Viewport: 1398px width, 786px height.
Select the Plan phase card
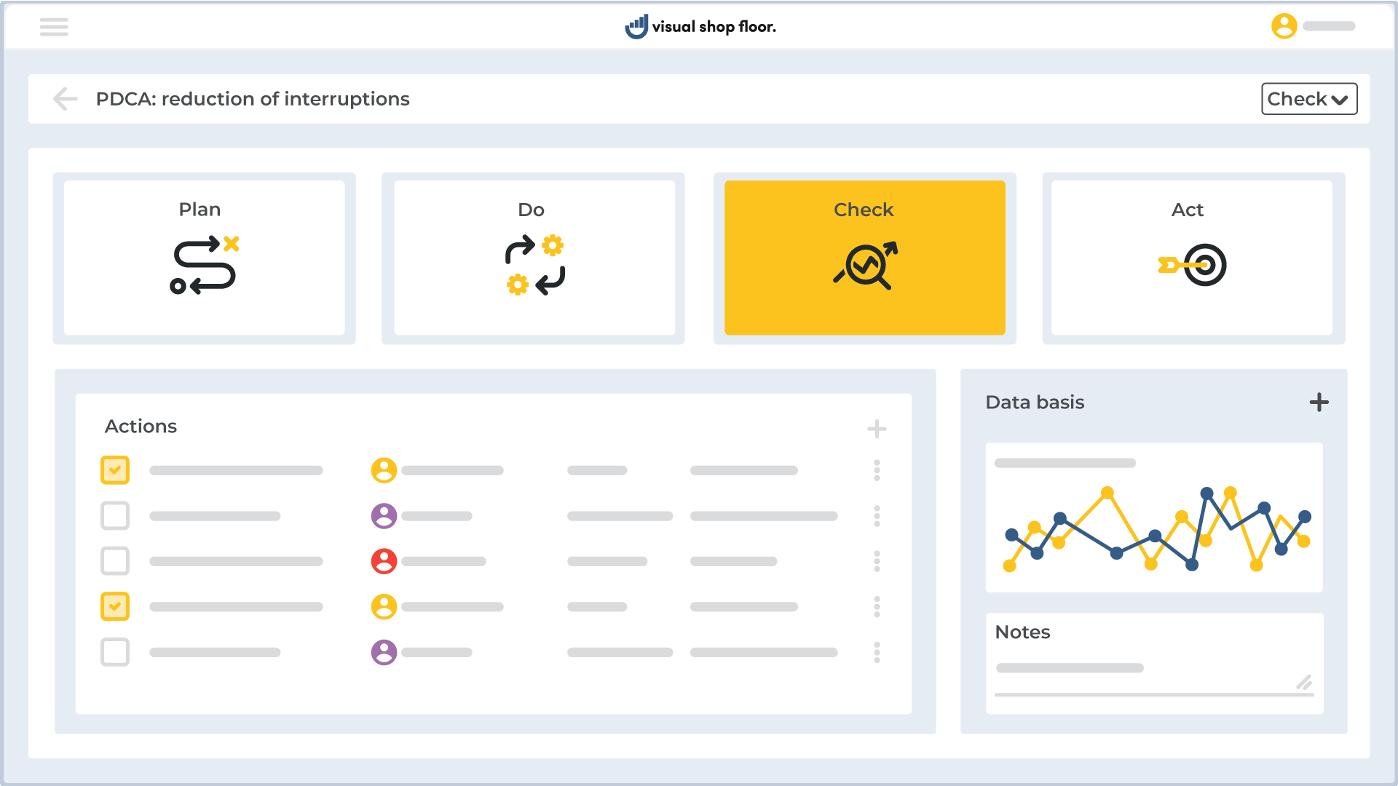pyautogui.click(x=204, y=258)
